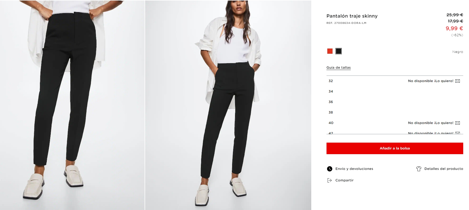Select the black color swatch
Image resolution: width=469 pixels, height=210 pixels.
coord(339,51)
